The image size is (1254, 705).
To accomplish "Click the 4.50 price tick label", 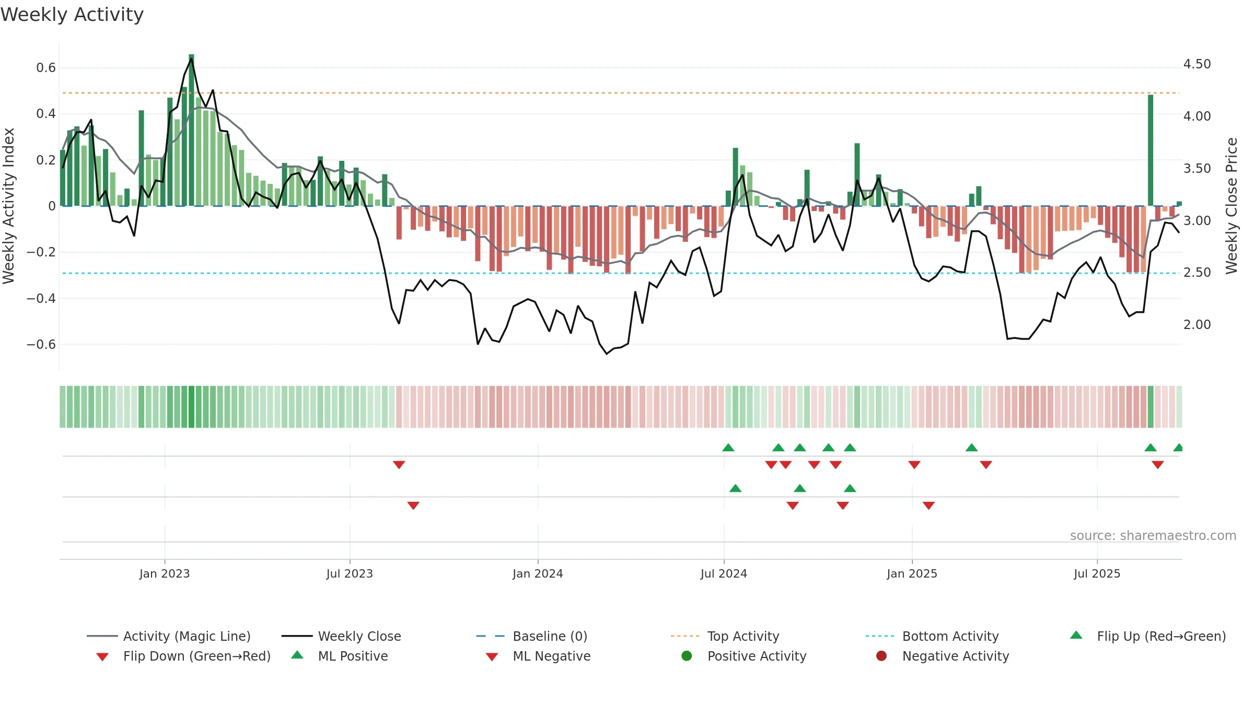I will [1197, 64].
